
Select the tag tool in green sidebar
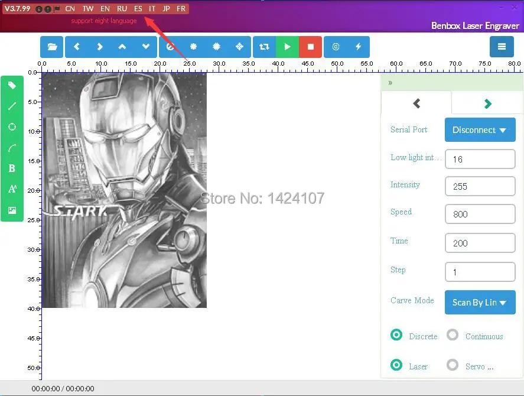(12, 86)
